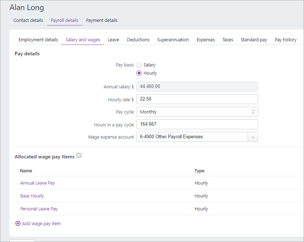Open the Leave tab
Screen dimensions: 304x242
(x=113, y=39)
